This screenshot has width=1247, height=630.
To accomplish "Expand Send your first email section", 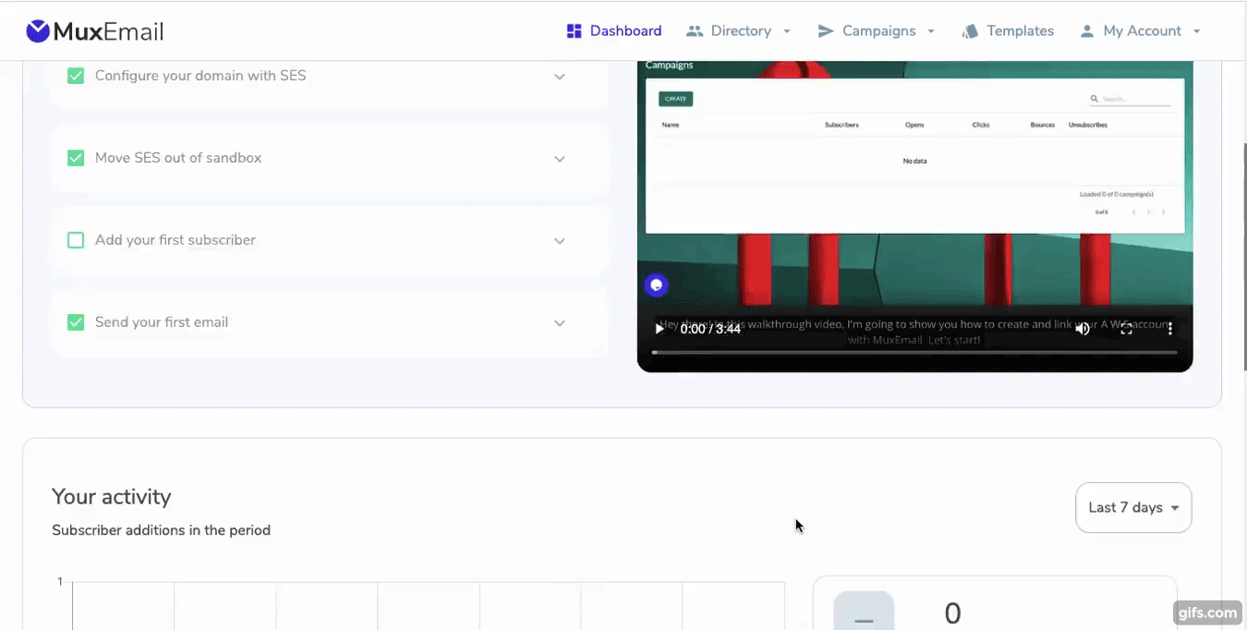I will click(560, 323).
